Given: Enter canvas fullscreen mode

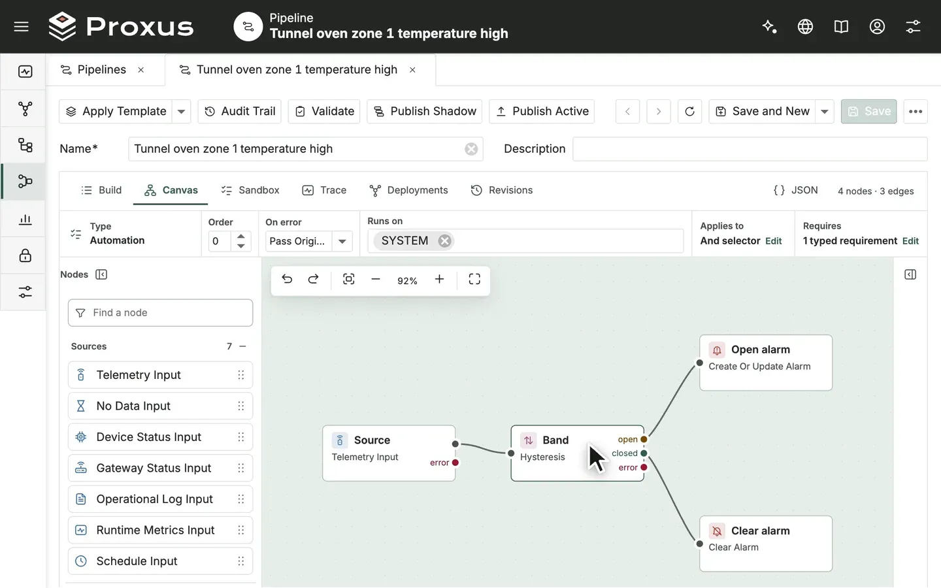Looking at the screenshot, I should point(475,280).
